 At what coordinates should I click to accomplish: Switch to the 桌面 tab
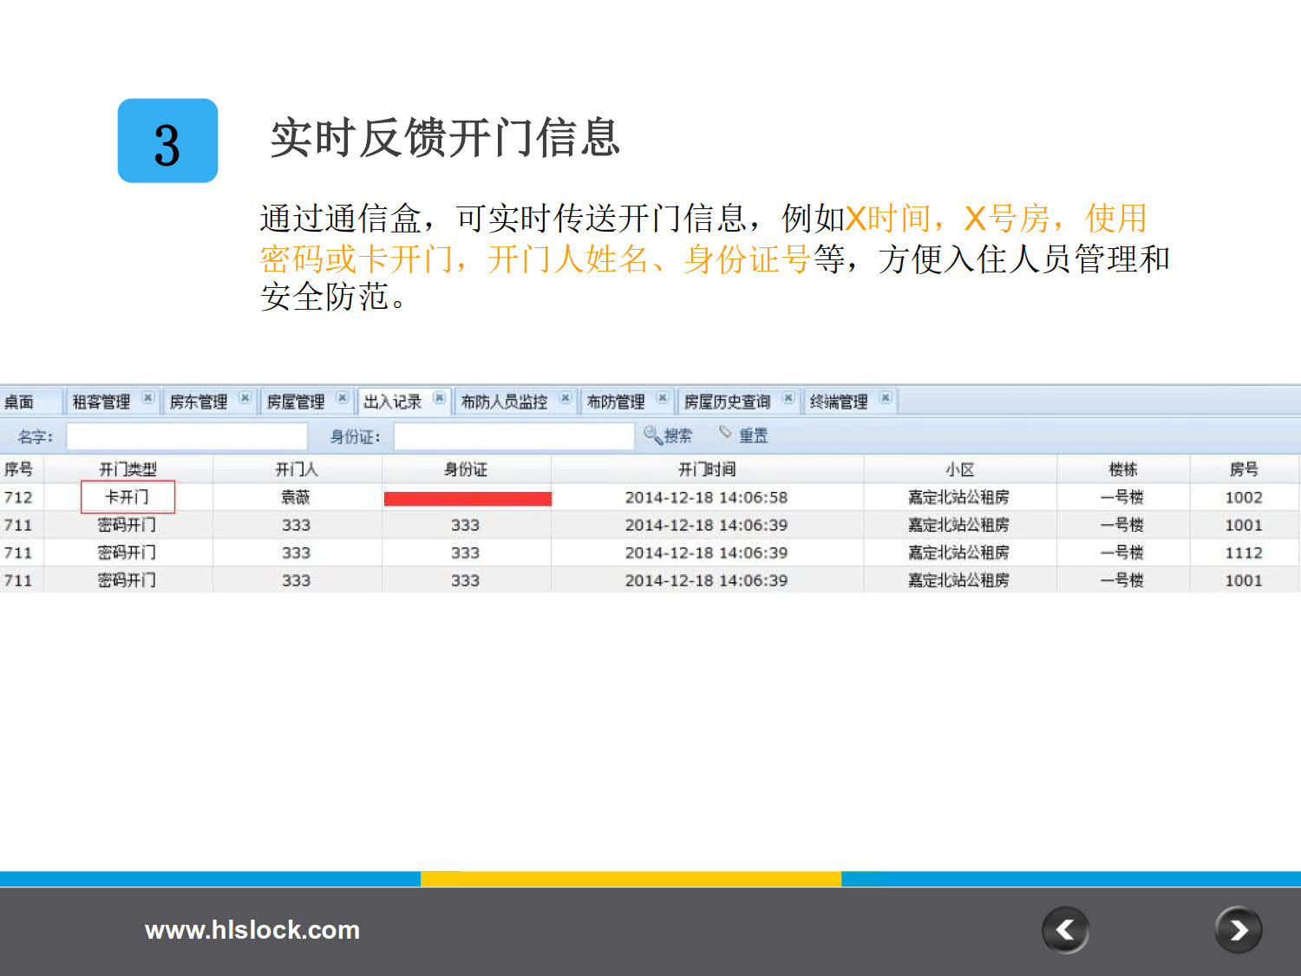pos(19,402)
